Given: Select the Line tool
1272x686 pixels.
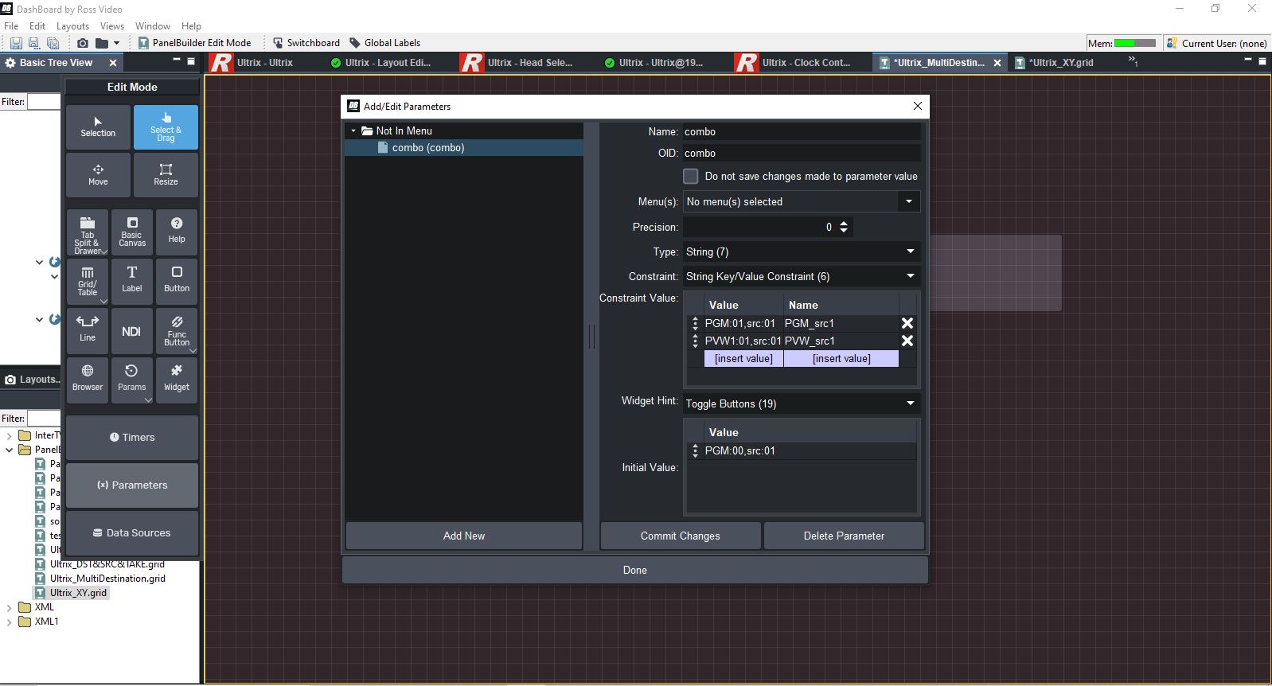Looking at the screenshot, I should coord(88,331).
